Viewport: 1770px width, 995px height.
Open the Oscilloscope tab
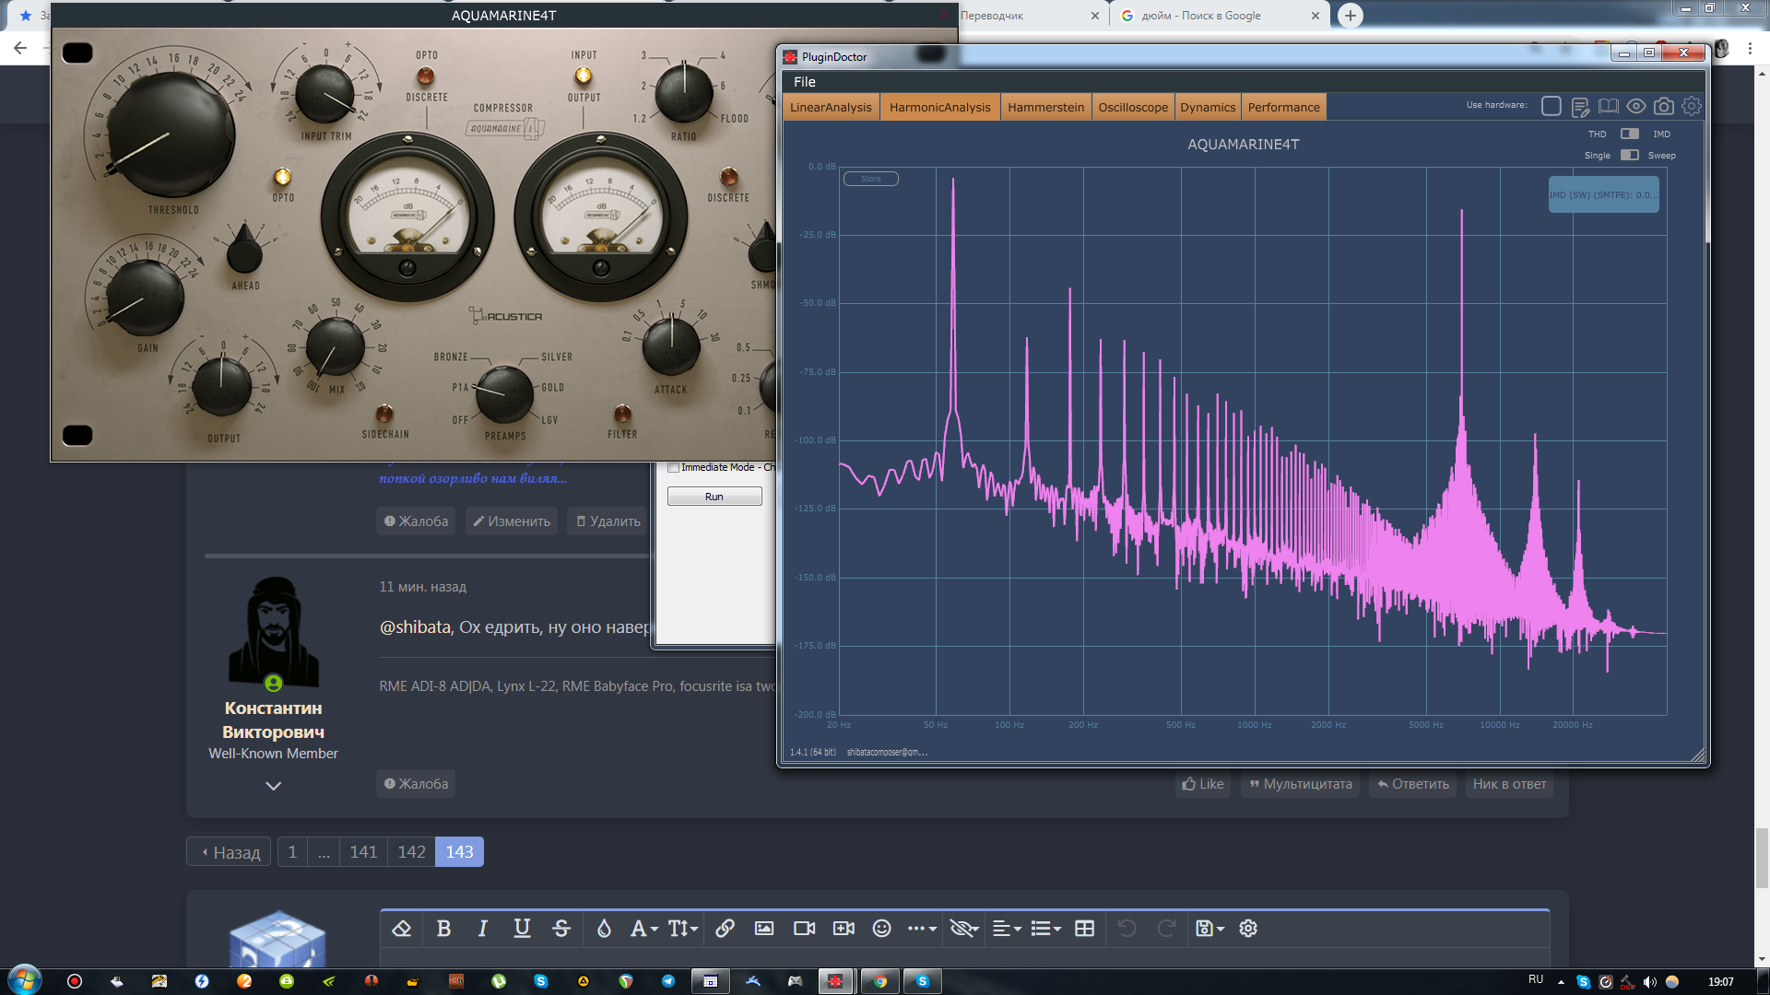point(1133,107)
